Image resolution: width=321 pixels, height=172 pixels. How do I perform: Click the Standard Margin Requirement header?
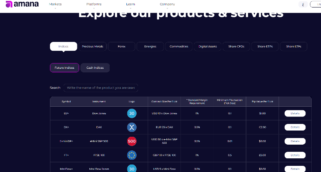(197, 101)
